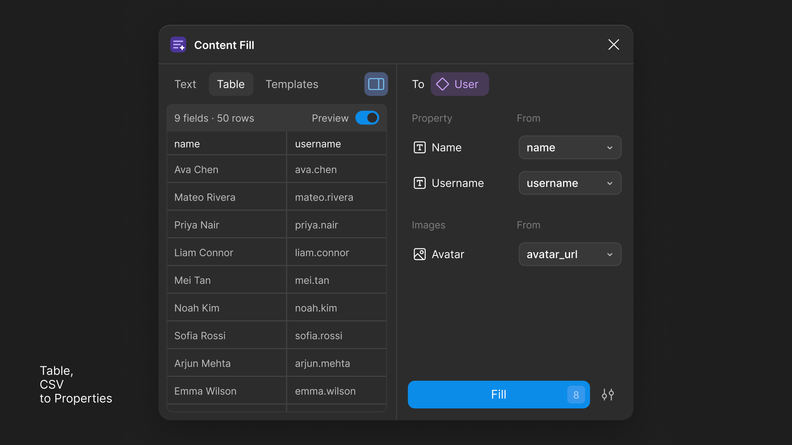Open the Templates tab
The image size is (792, 445).
[x=292, y=84]
